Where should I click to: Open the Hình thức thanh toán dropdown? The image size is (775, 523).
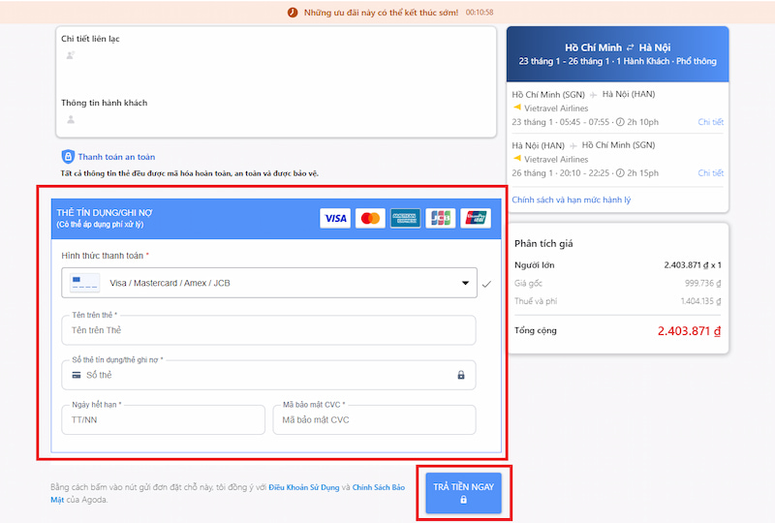coord(269,283)
